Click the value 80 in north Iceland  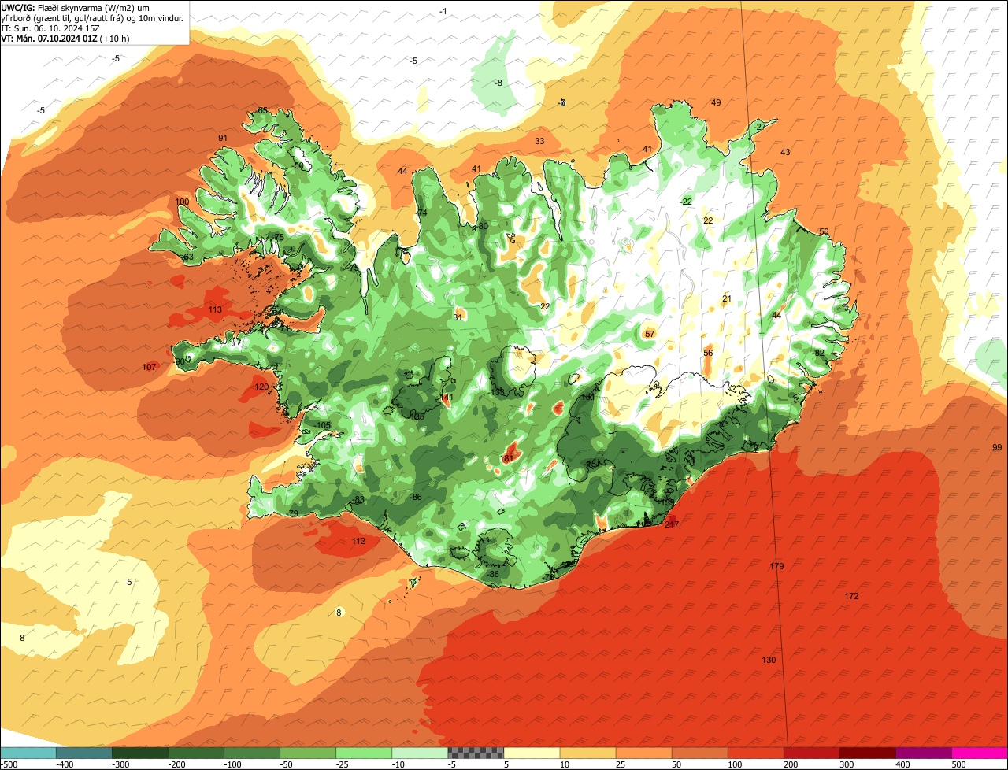[484, 226]
